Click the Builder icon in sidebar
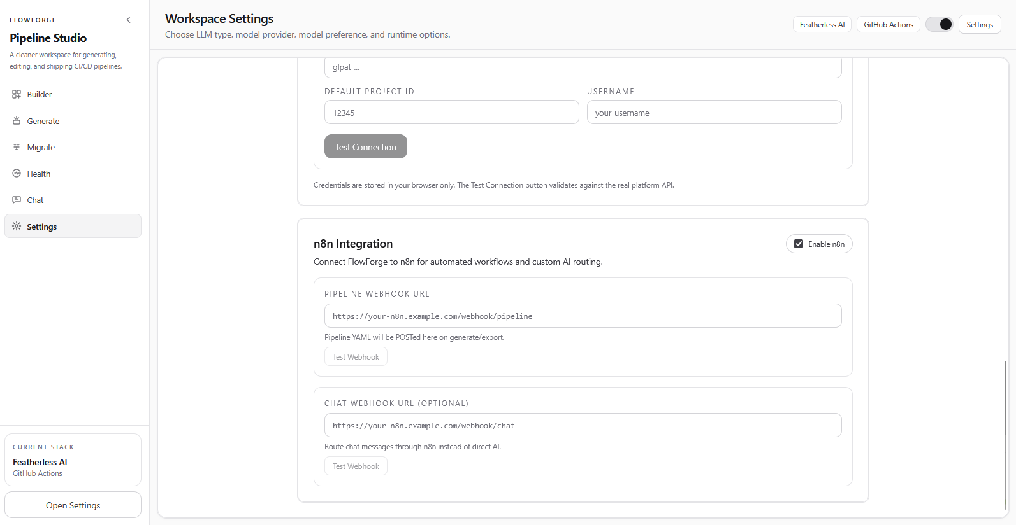Viewport: 1016px width, 525px height. 17,94
